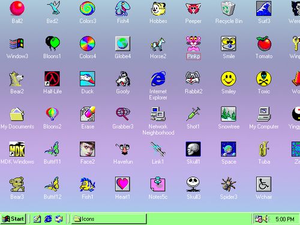The width and height of the screenshot is (300, 225).
Task: Click the Link1 chain icon
Action: pos(158,149)
